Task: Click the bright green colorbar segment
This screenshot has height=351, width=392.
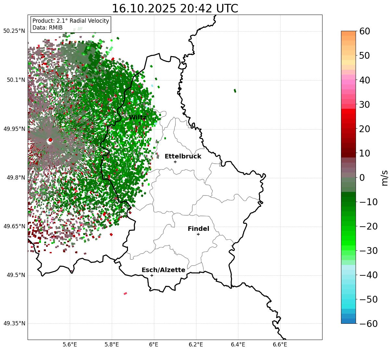Action: point(348,243)
